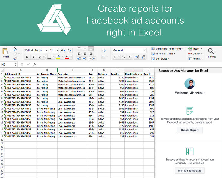Click the increase font size icon
The width and height of the screenshot is (222, 178).
coord(62,51)
